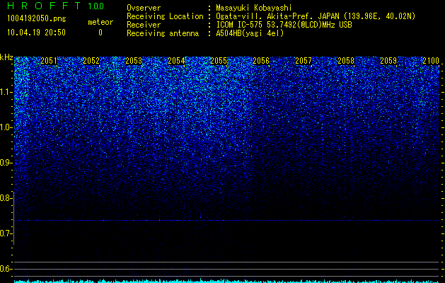Viewport: 445px width, 283px height.
Task: Click the 1.0 kHz frequency label
Action: [6, 127]
